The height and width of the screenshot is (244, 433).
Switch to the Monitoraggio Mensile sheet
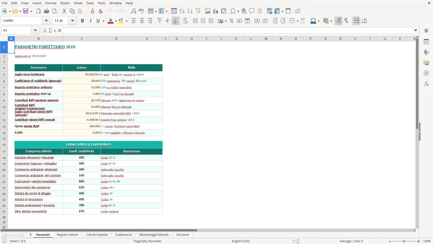click(154, 235)
